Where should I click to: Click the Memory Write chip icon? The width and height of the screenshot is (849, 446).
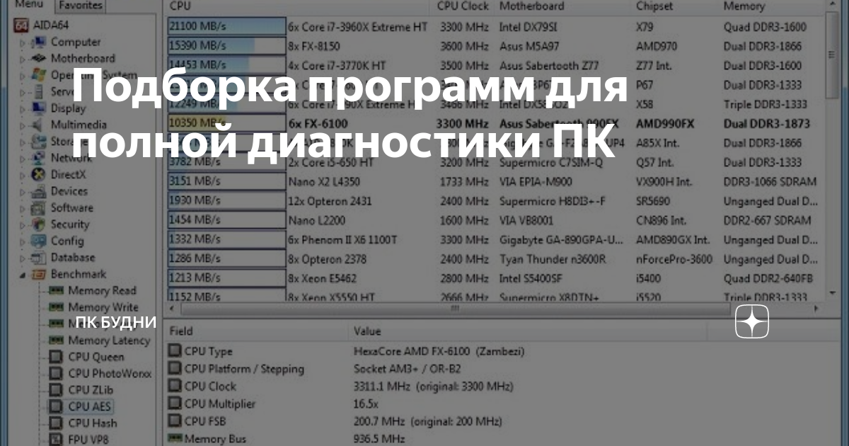coord(57,307)
